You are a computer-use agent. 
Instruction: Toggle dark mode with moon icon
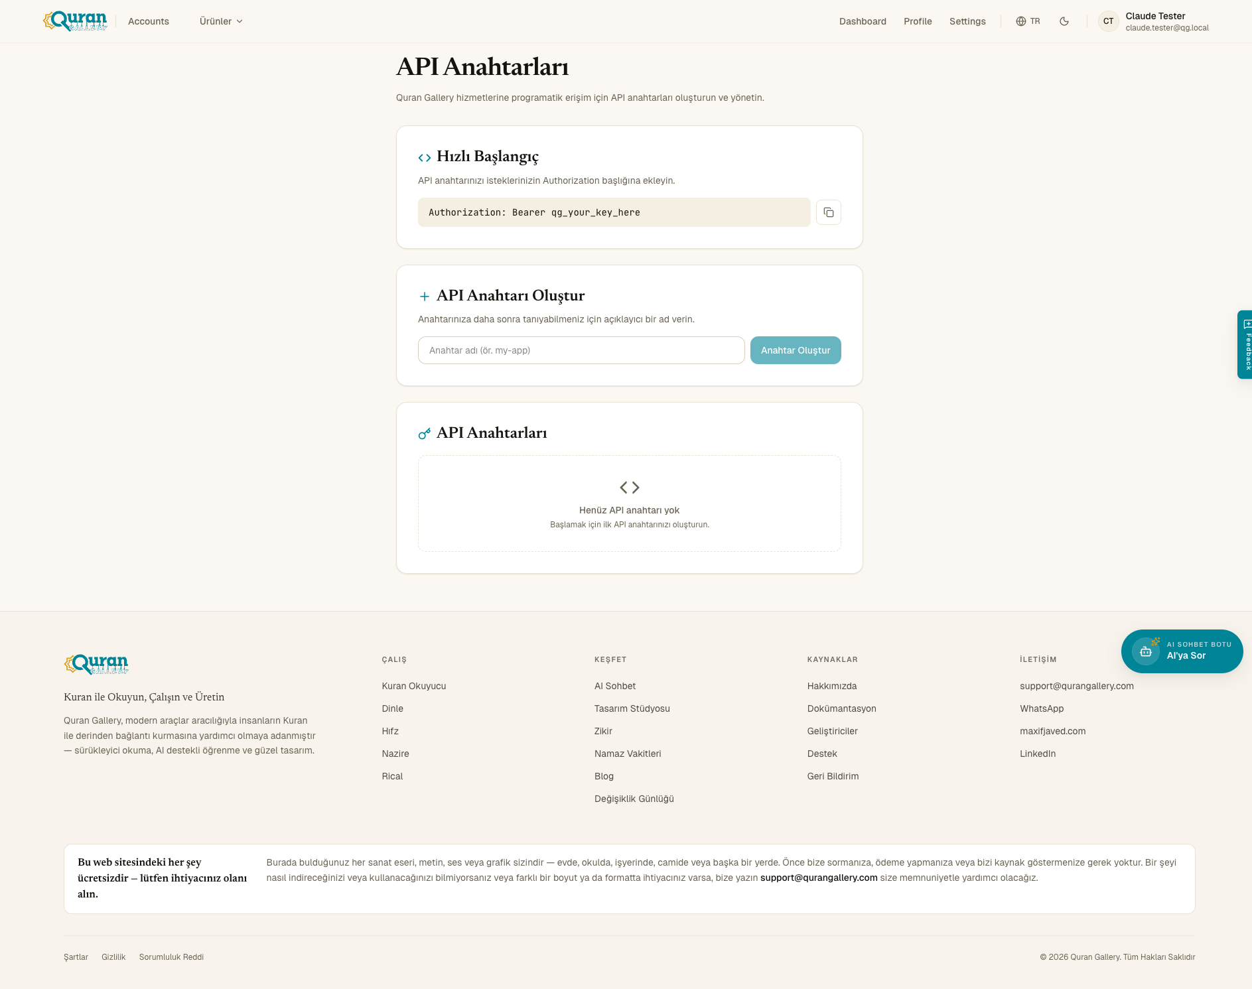point(1064,21)
